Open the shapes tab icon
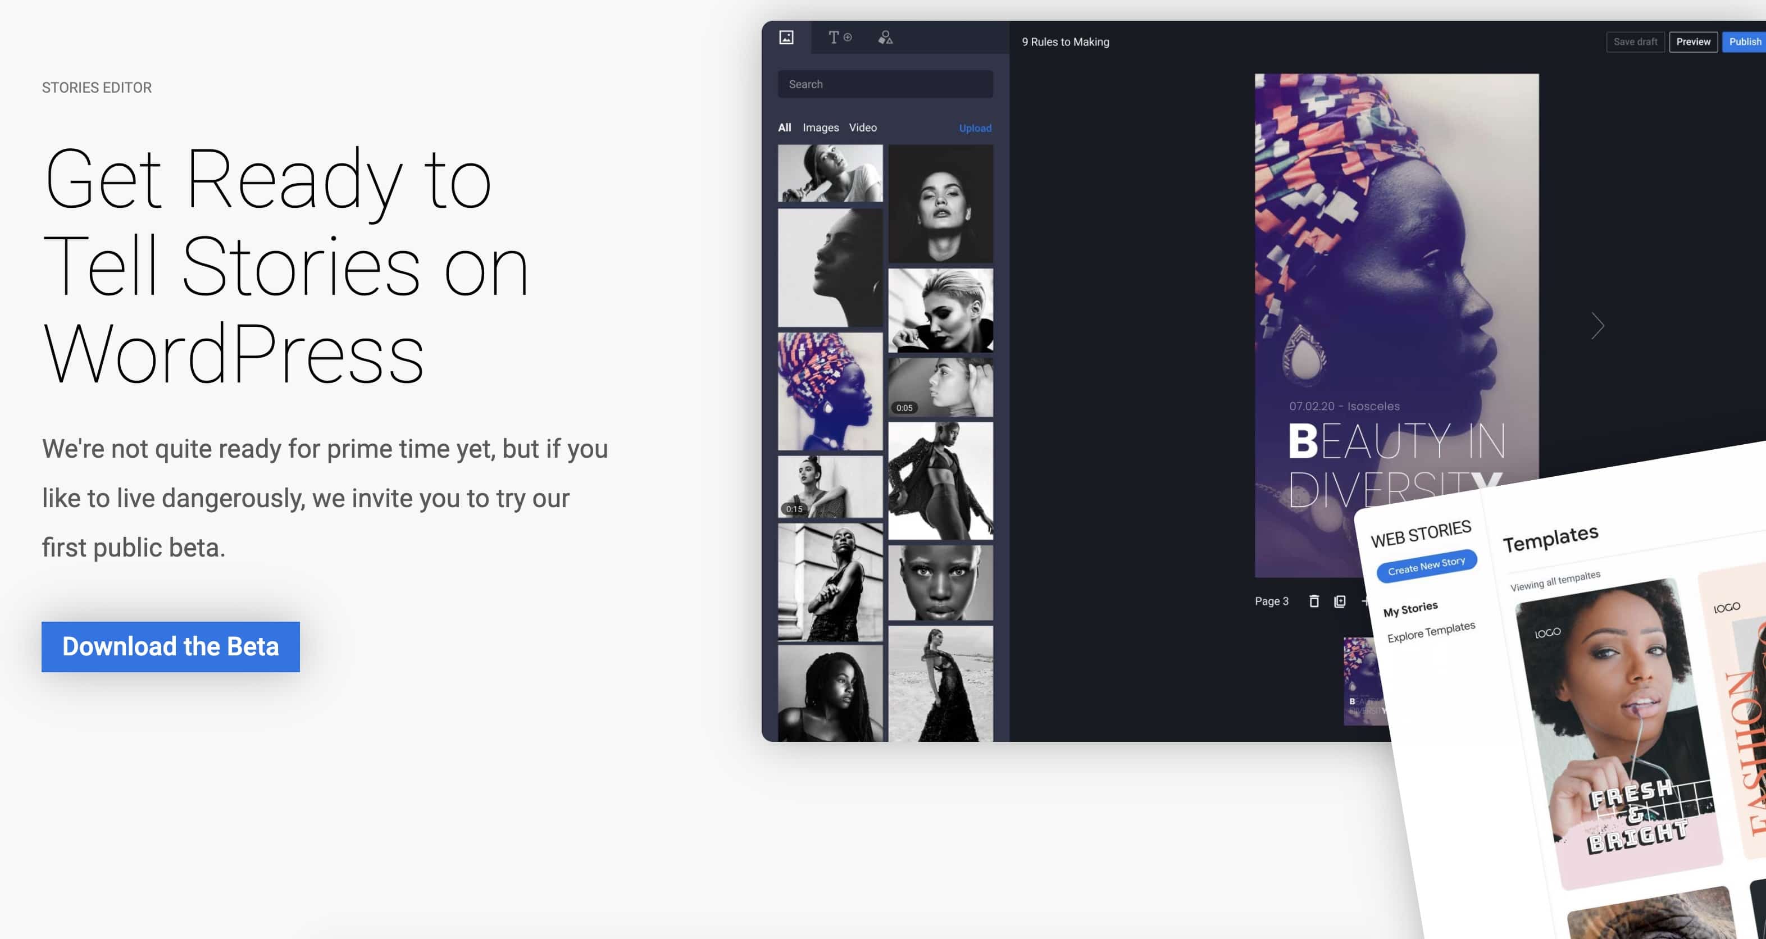 tap(885, 37)
